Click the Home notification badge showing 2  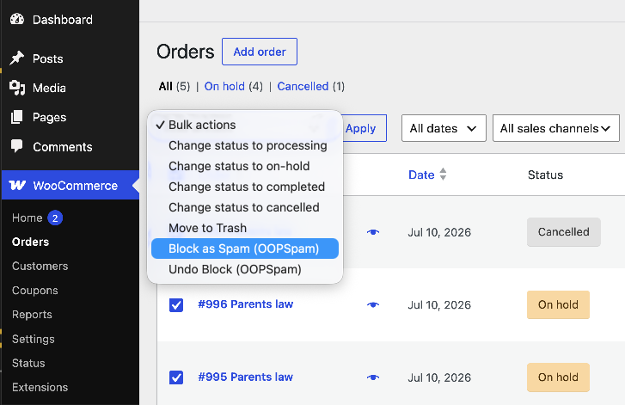pos(55,218)
